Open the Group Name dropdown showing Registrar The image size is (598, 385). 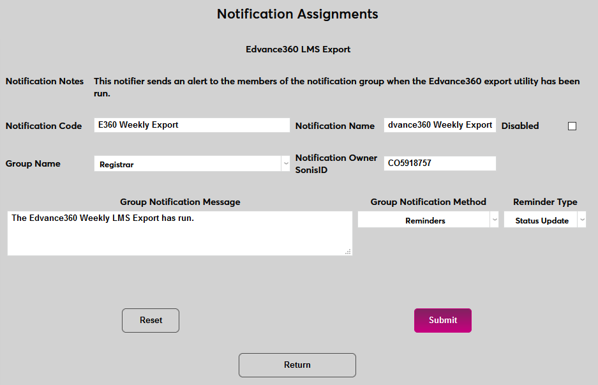[192, 163]
